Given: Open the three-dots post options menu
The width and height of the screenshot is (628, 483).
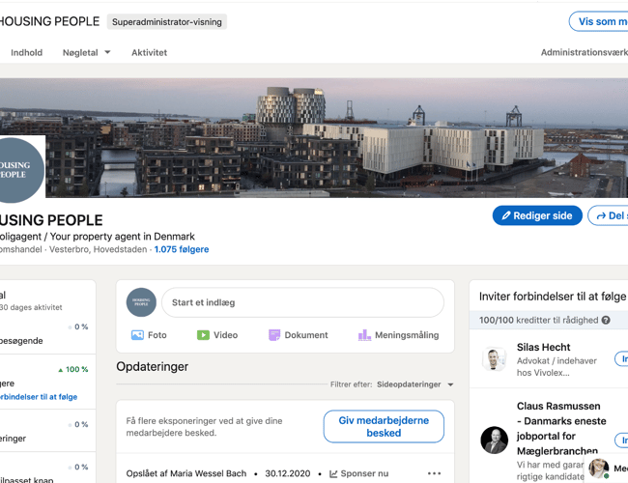Looking at the screenshot, I should coord(434,474).
